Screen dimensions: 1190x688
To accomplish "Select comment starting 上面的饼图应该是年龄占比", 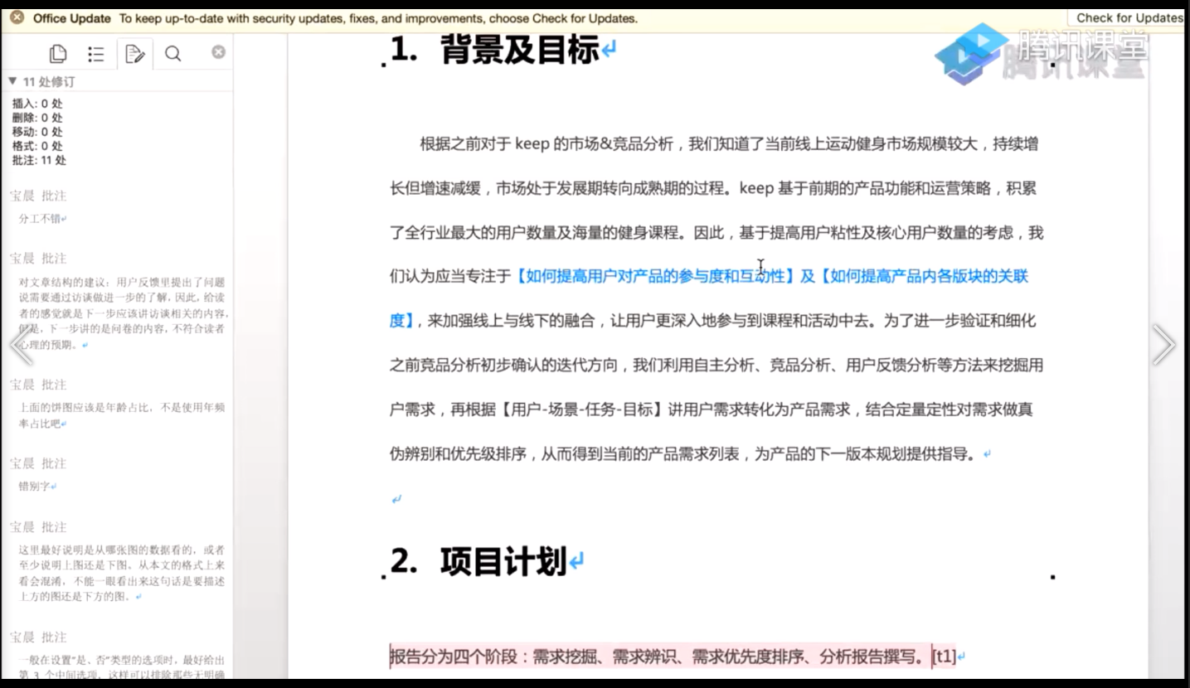I will (122, 415).
